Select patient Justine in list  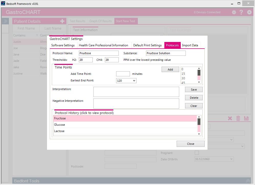click(x=30, y=74)
